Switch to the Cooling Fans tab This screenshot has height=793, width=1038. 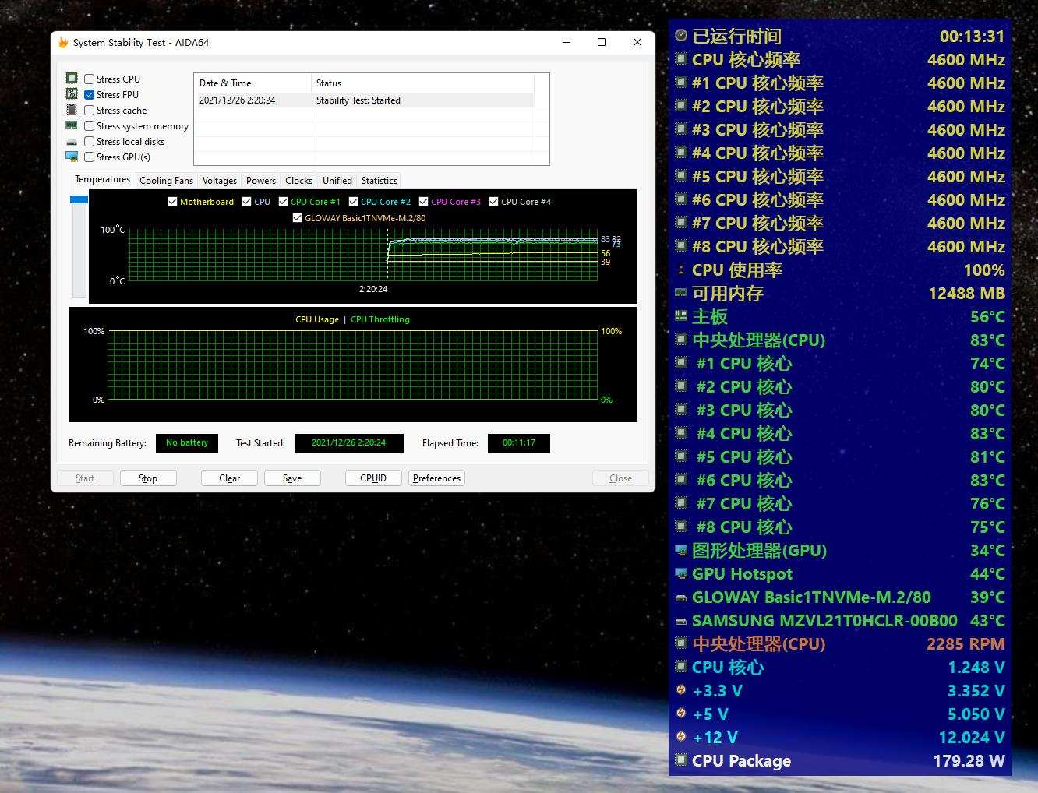tap(166, 180)
